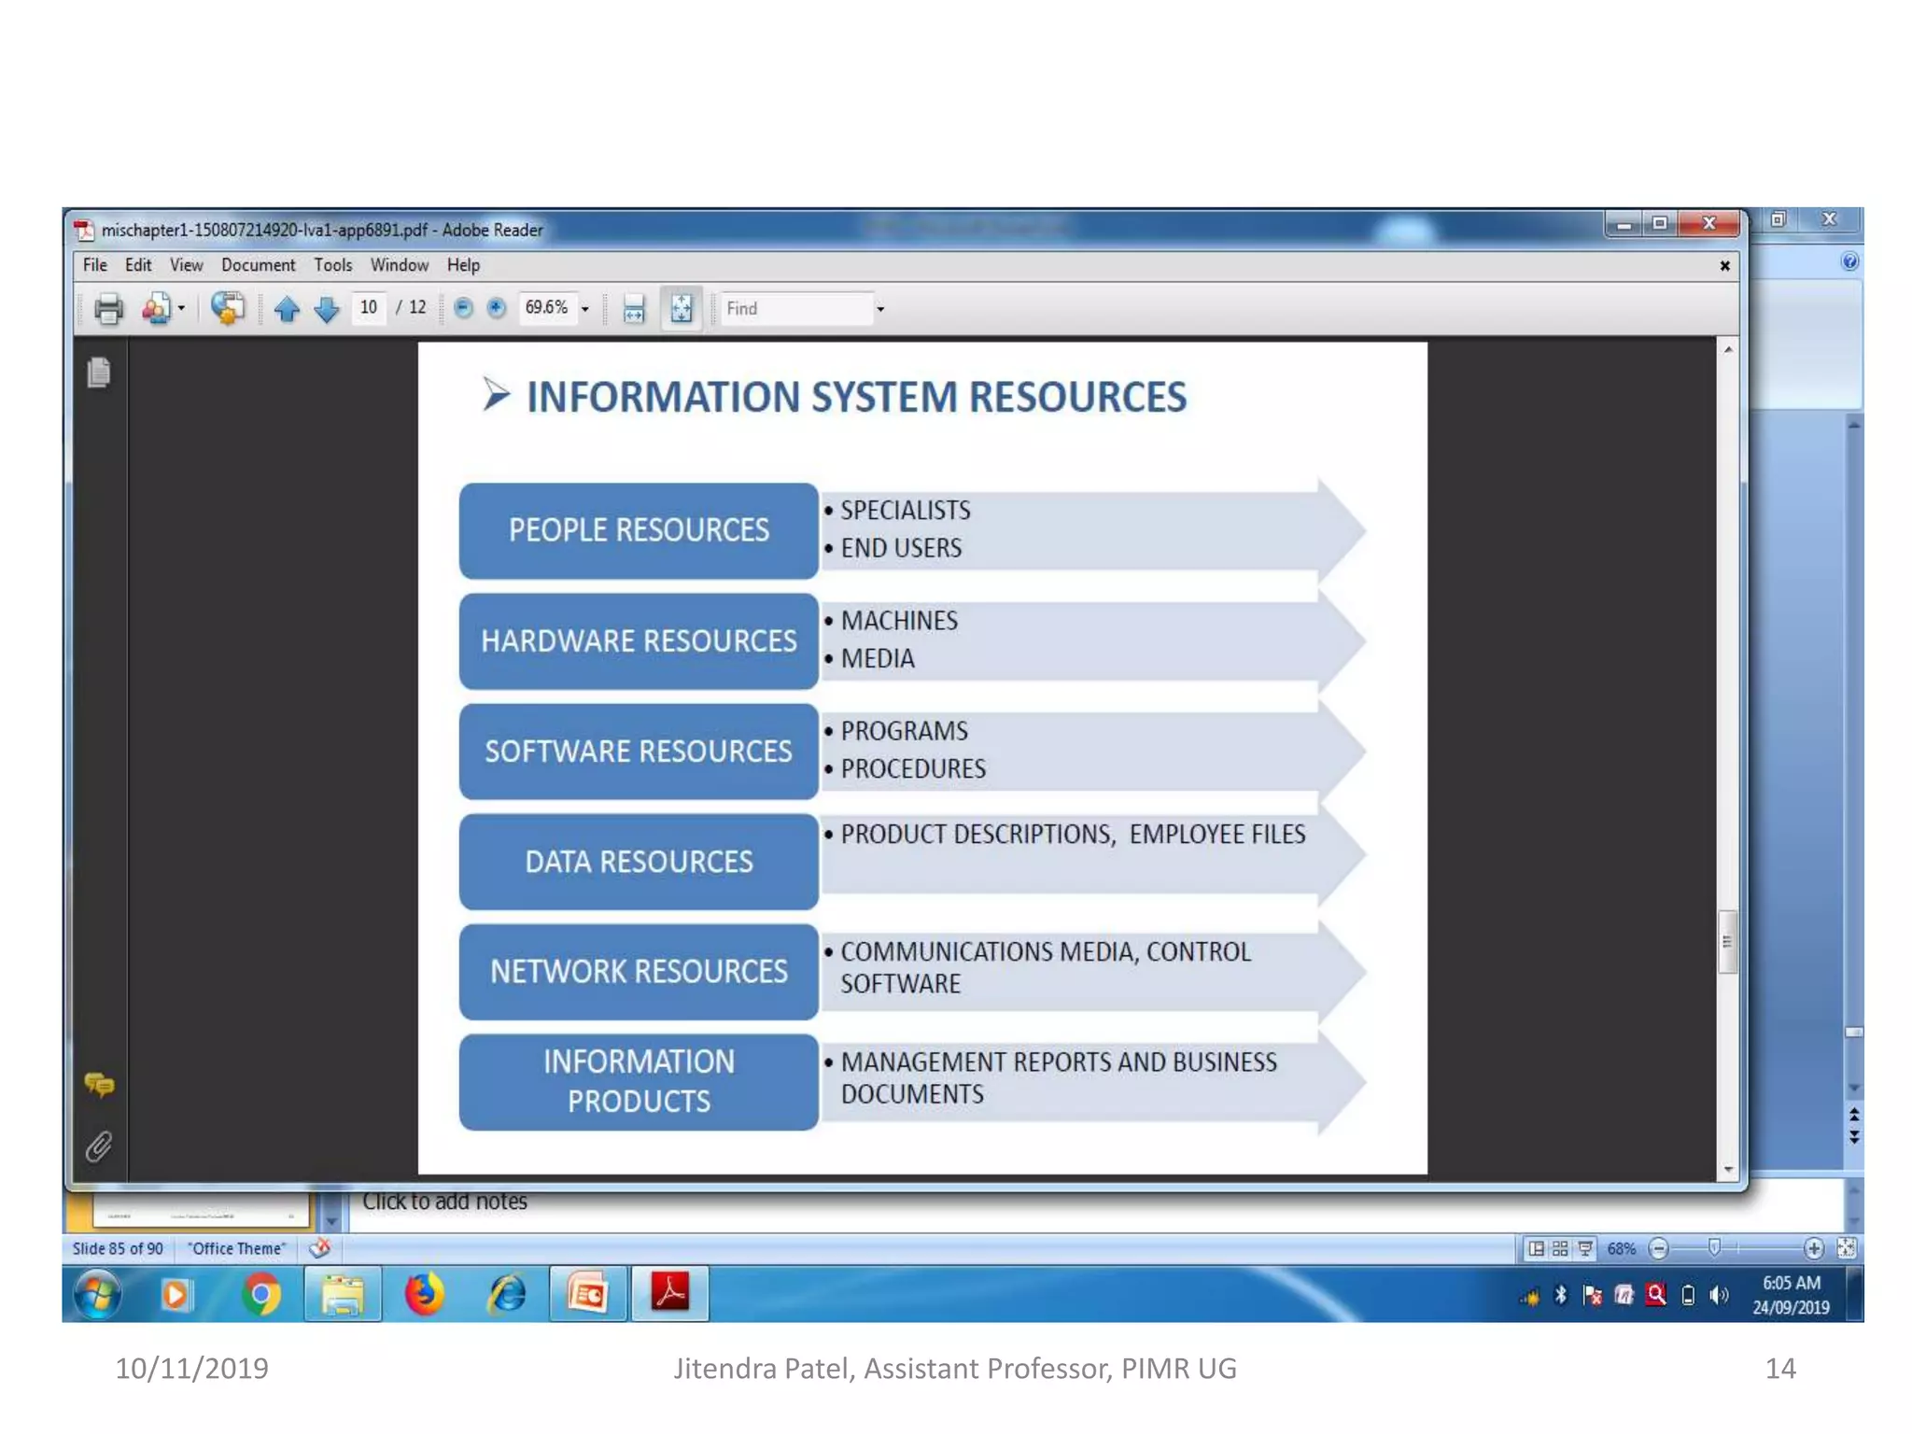1912x1434 pixels.
Task: Switch to Adobe Reader taskbar button
Action: coord(669,1295)
